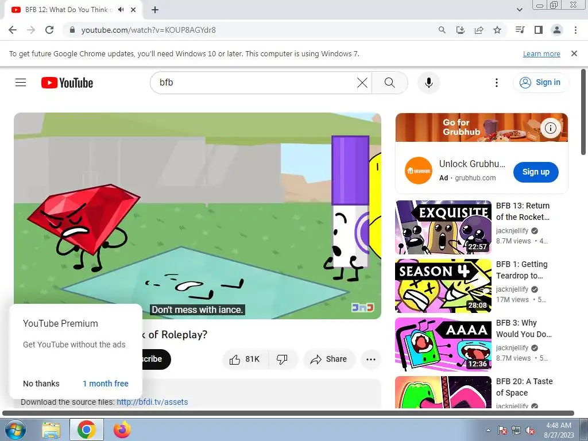
Task: Open Chrome profile avatar
Action: coord(557,30)
